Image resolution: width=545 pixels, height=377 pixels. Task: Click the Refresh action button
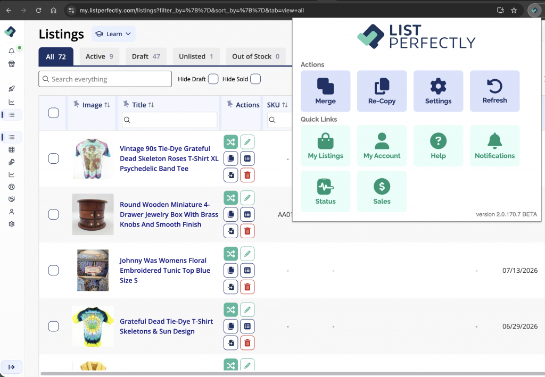[x=494, y=91]
